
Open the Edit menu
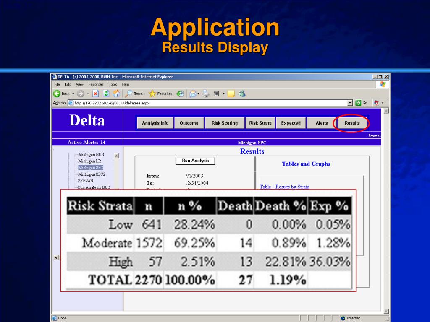[68, 84]
